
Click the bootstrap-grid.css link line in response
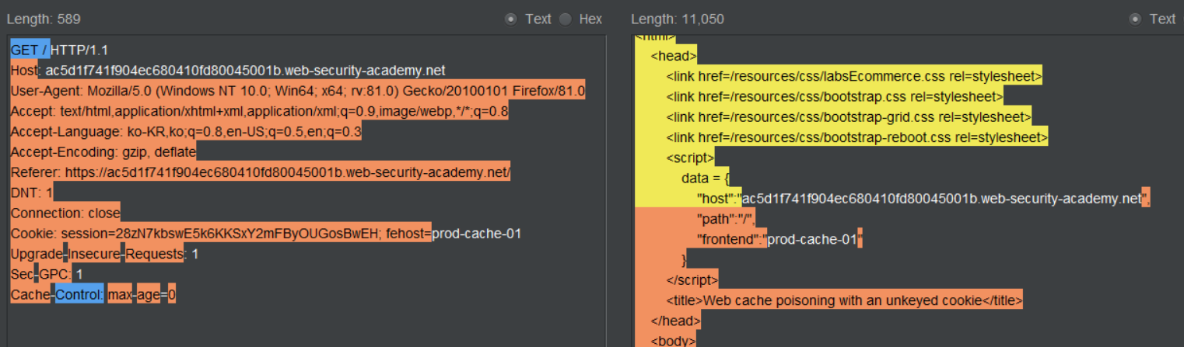coord(848,117)
